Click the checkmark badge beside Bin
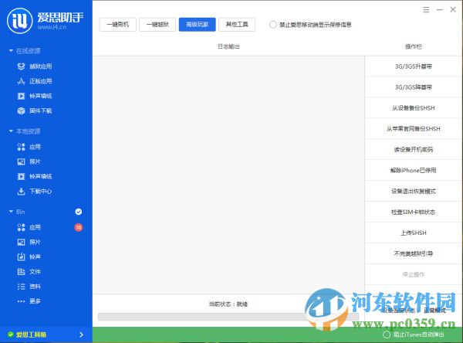The height and width of the screenshot is (343, 463). 78,212
